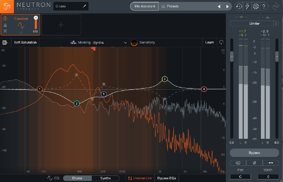Screen dimensions: 283x182
Task: Select EQ node 2
Action: point(77,104)
